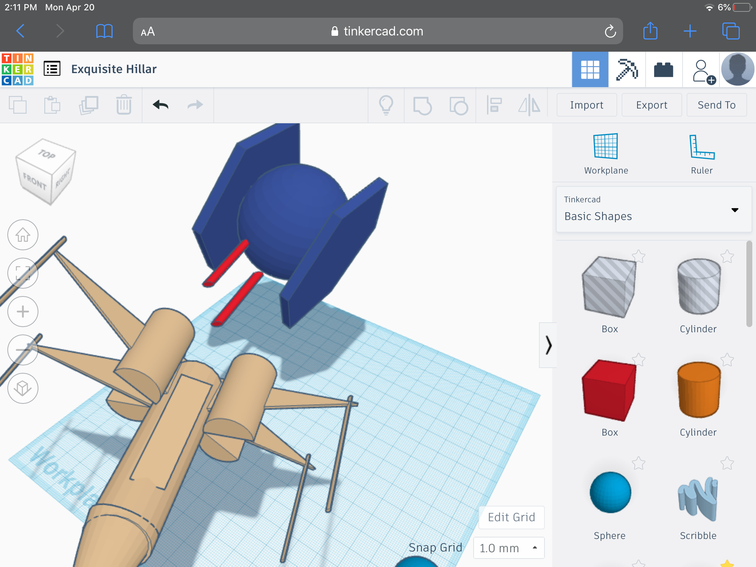
Task: Zoom in with the plus button
Action: (23, 312)
